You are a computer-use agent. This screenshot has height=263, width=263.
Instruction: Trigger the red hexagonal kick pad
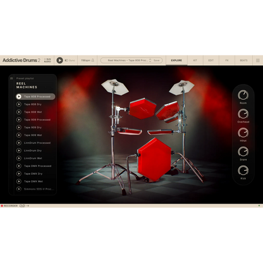tap(154, 160)
